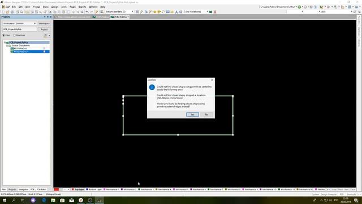Select the Mechanical 2 layer tab
This screenshot has width=362, height=204.
[x=128, y=189]
